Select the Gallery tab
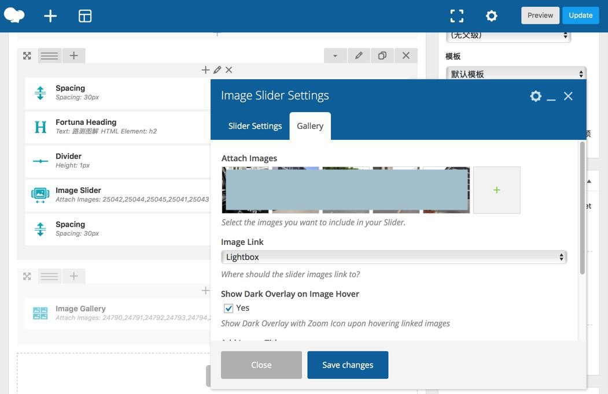The image size is (608, 394). coord(310,126)
